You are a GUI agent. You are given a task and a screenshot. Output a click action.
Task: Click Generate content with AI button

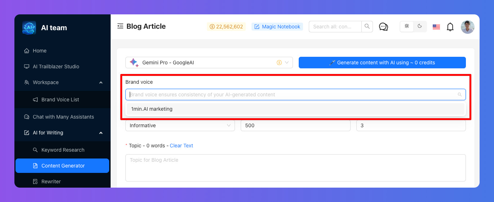pos(382,63)
